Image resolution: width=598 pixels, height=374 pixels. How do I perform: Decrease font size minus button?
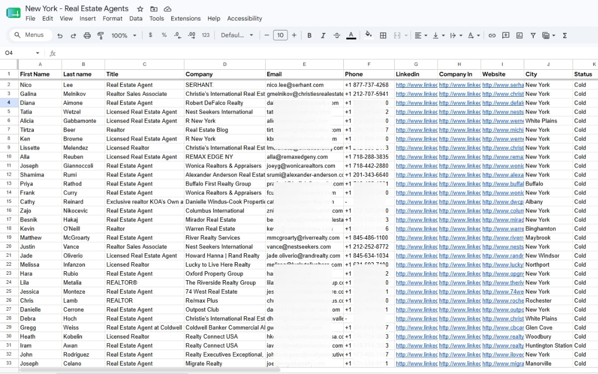point(267,35)
